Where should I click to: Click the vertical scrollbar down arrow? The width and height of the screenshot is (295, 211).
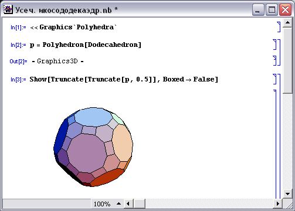click(287, 194)
